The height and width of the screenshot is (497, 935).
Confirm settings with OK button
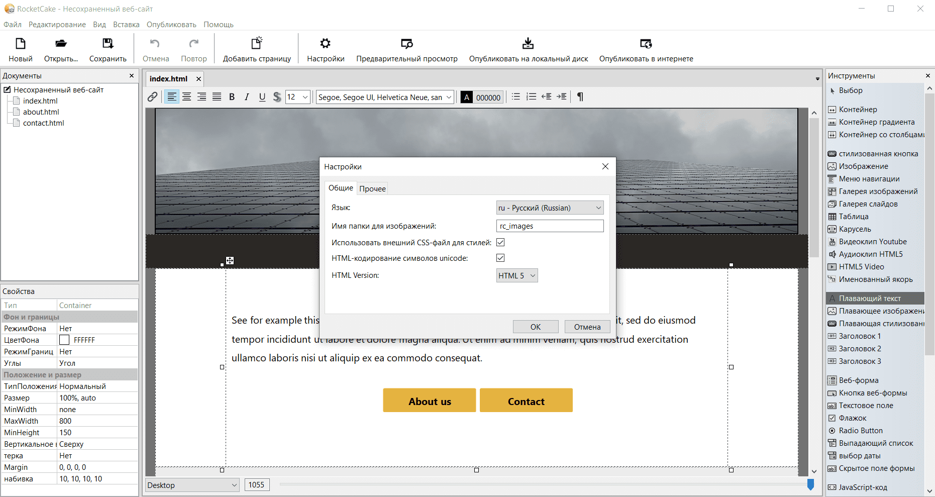[536, 327]
